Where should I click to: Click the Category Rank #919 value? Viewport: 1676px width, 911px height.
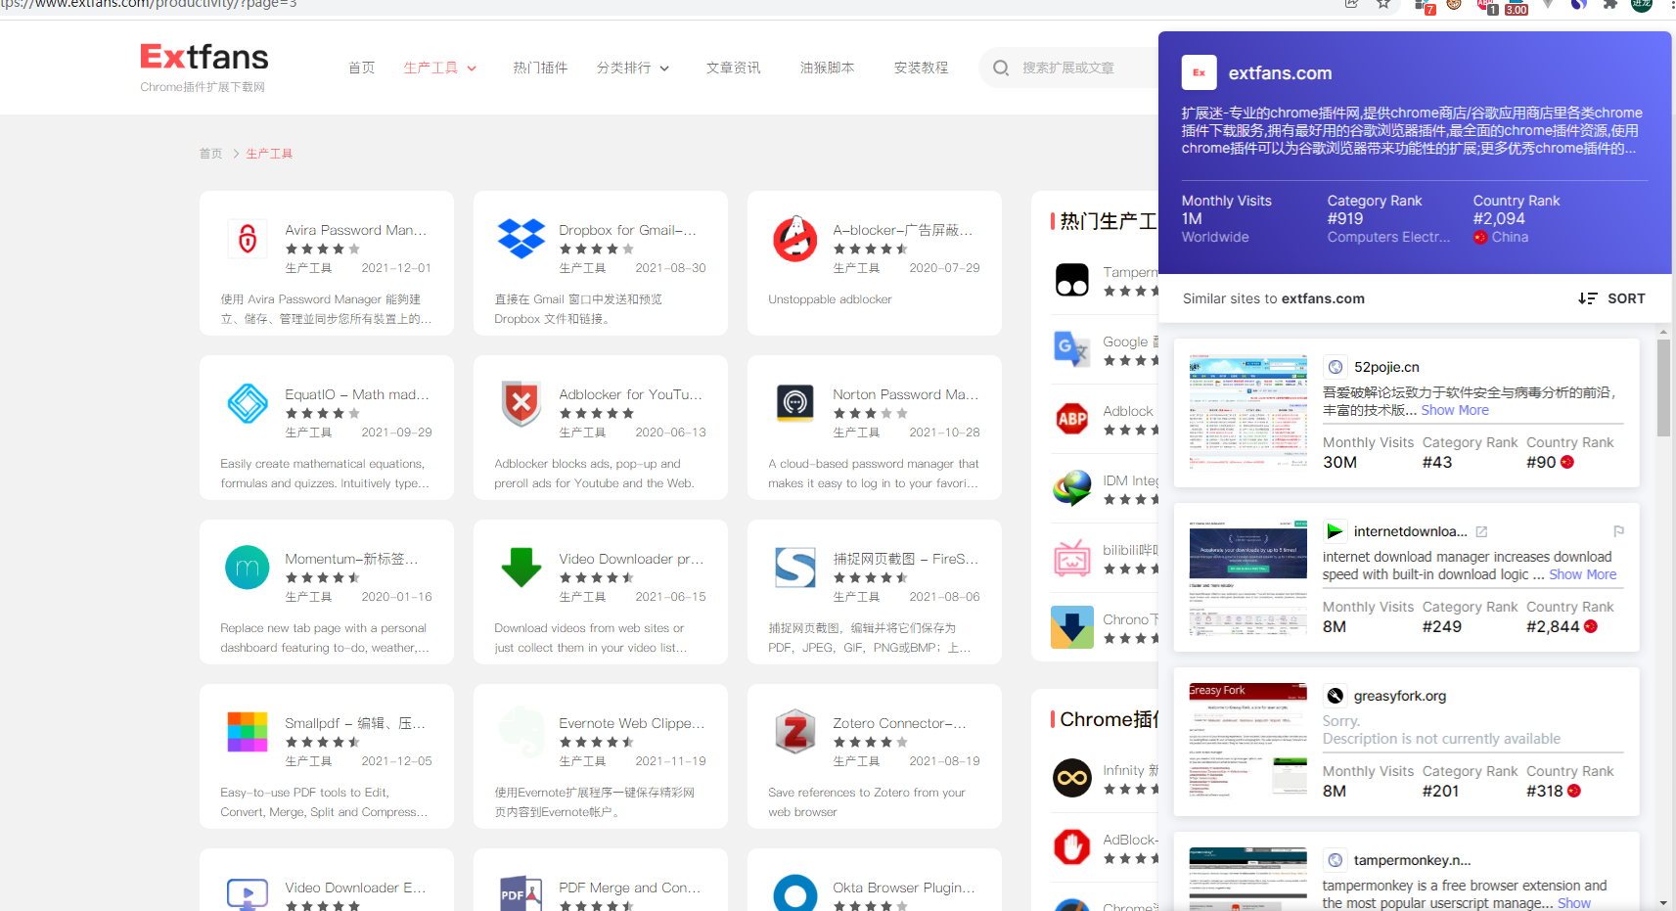(x=1345, y=218)
